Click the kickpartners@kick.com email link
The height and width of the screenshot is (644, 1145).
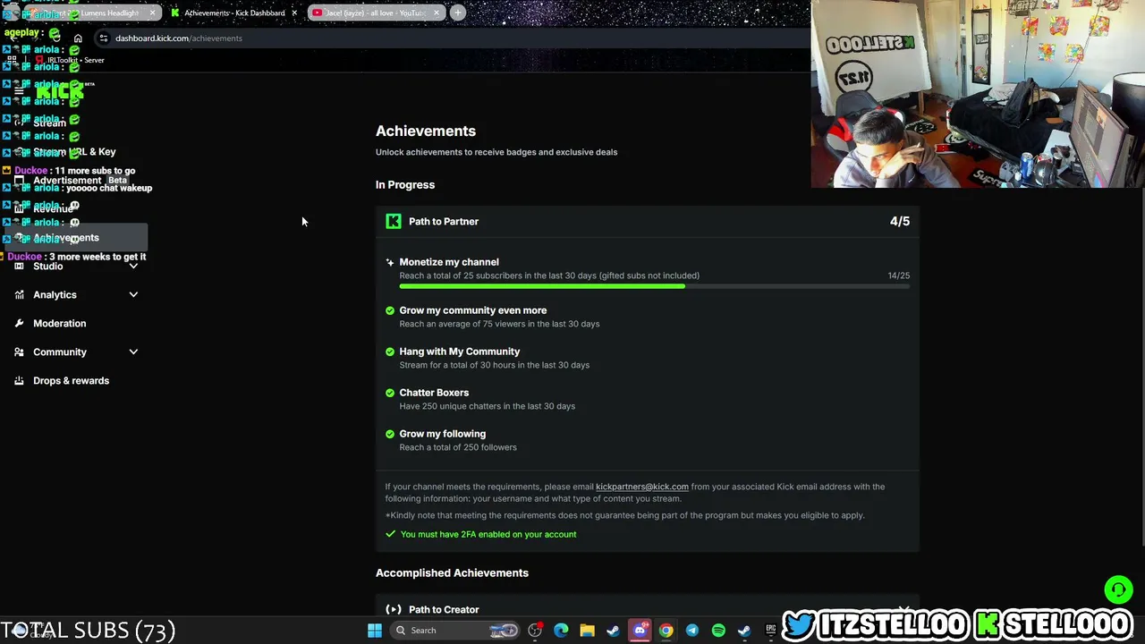click(642, 487)
